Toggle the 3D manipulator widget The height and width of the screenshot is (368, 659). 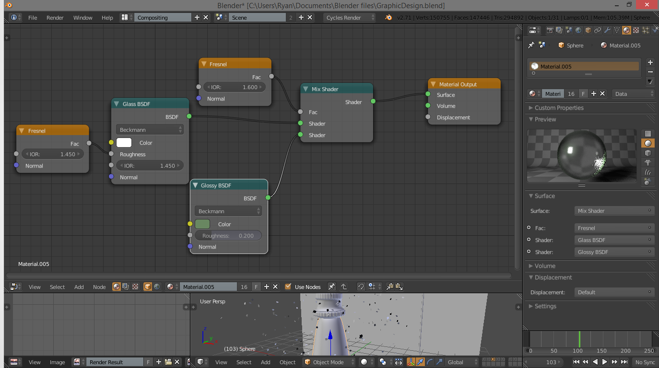411,362
